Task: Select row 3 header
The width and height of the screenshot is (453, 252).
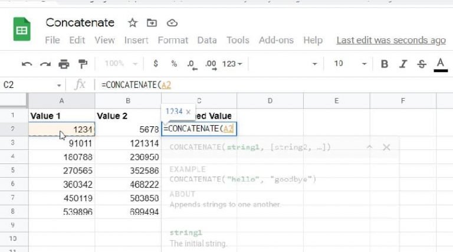Action: (13, 143)
